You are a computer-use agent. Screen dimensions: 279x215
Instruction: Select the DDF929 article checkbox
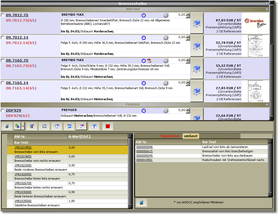(x=2, y=110)
